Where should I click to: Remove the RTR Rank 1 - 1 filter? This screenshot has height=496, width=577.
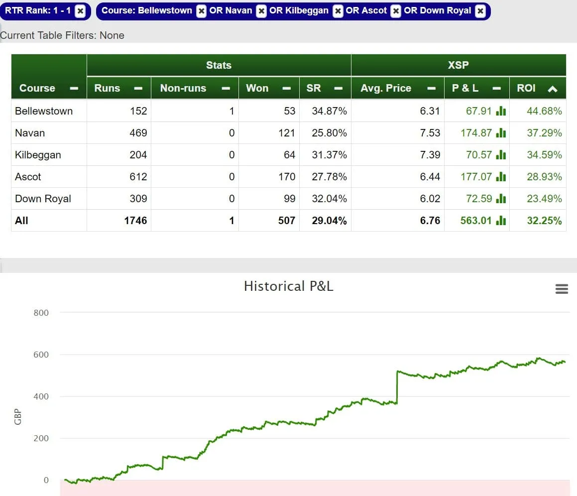coord(80,11)
